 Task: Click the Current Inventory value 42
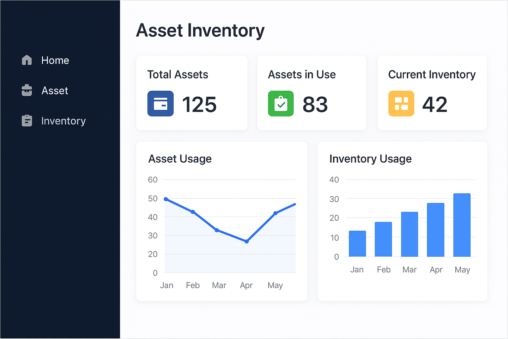pos(435,105)
